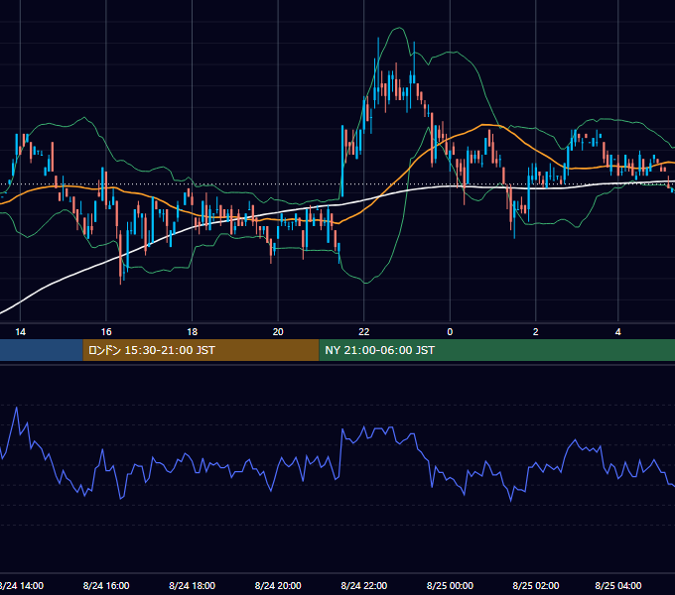
Task: Click the 4 hour label
Action: pos(617,332)
